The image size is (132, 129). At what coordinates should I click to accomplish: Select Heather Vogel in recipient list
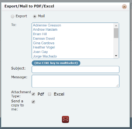[73, 47]
